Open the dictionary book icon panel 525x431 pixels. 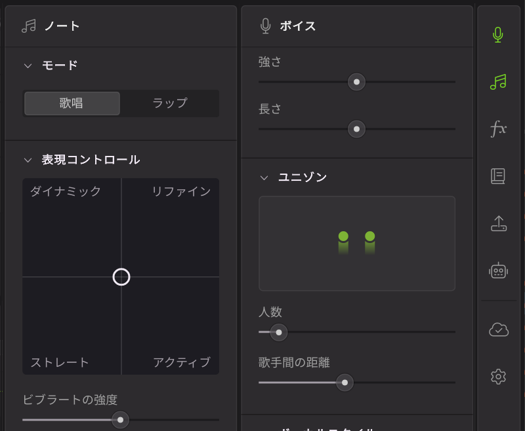pos(498,176)
